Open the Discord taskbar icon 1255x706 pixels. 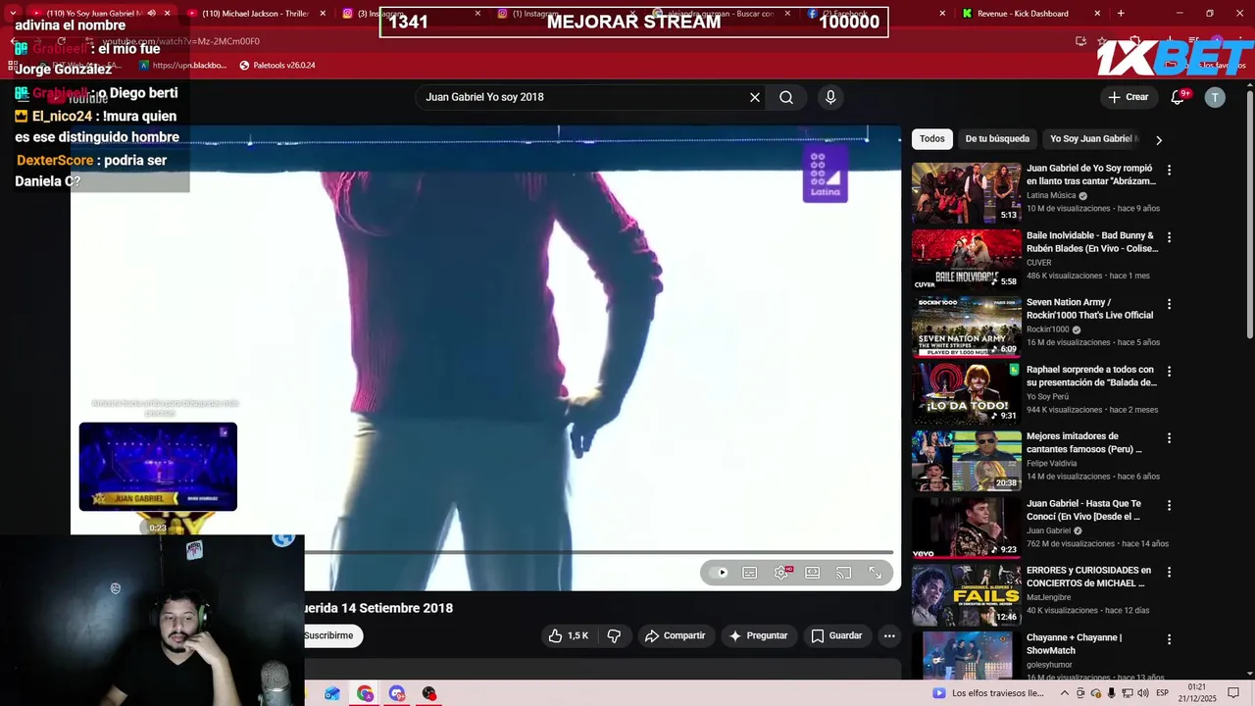tap(396, 693)
